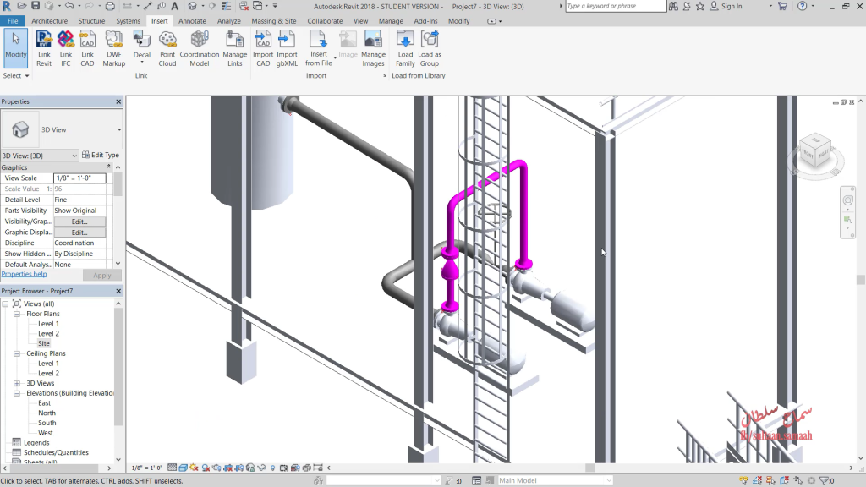The height and width of the screenshot is (487, 866).
Task: Go to the Collaborate ribbon tab
Action: 325,21
